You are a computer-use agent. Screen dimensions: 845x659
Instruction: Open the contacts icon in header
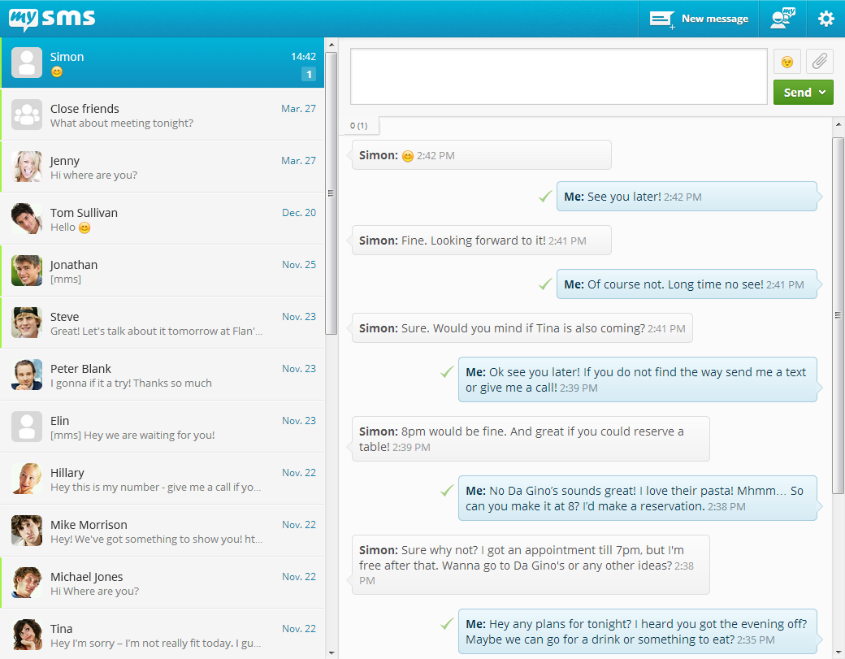click(782, 19)
